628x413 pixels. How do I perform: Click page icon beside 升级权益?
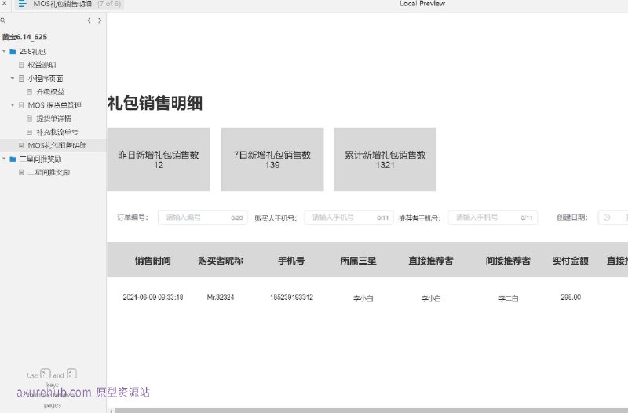tap(30, 92)
